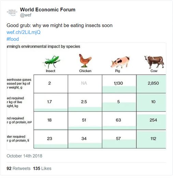Click the insect feed required cell 1.7
This screenshot has height=179, width=173.
pos(51,102)
